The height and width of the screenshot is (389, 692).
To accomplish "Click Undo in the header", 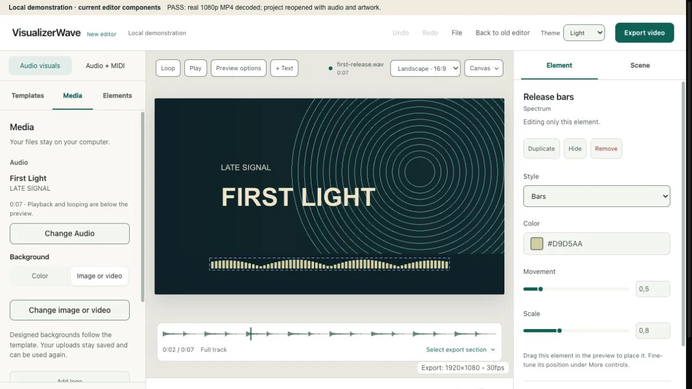I will 401,33.
